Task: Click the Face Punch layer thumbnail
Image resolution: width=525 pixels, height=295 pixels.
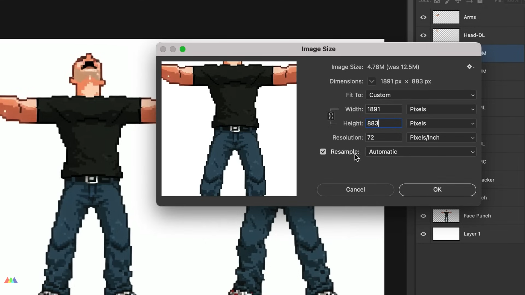Action: coord(446,216)
